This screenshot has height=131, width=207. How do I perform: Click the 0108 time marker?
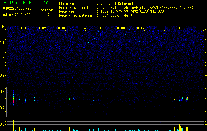161,28
